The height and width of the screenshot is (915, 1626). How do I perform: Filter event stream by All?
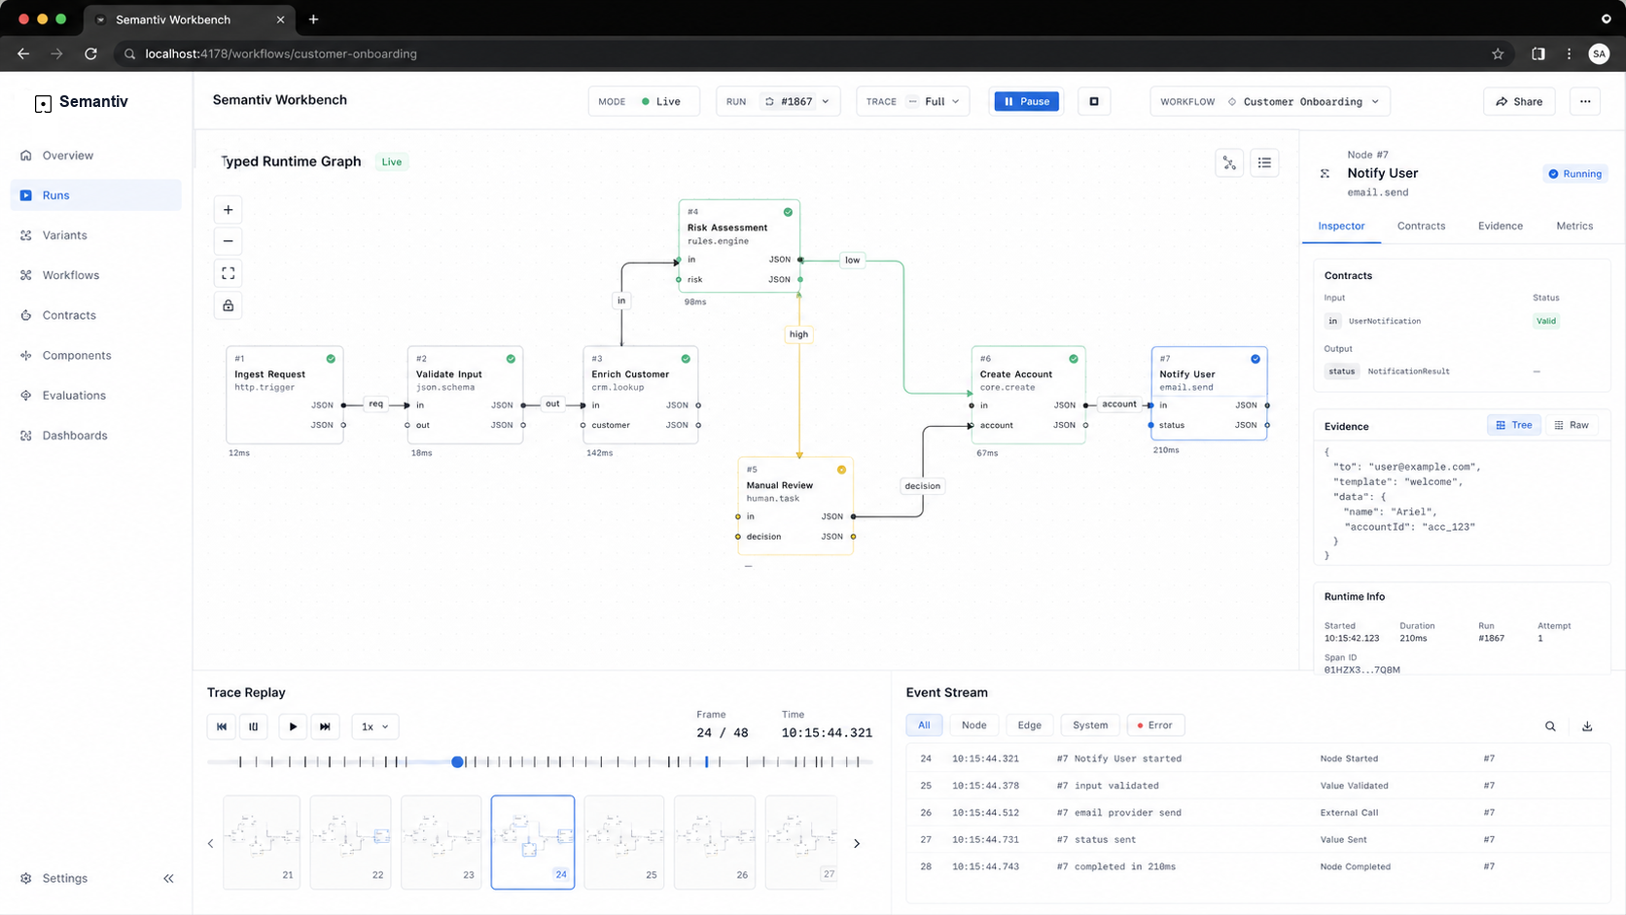click(924, 725)
